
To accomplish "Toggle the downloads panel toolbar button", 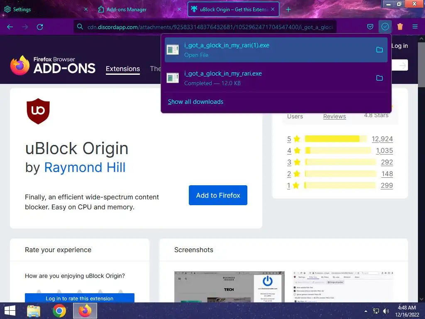I will (385, 27).
